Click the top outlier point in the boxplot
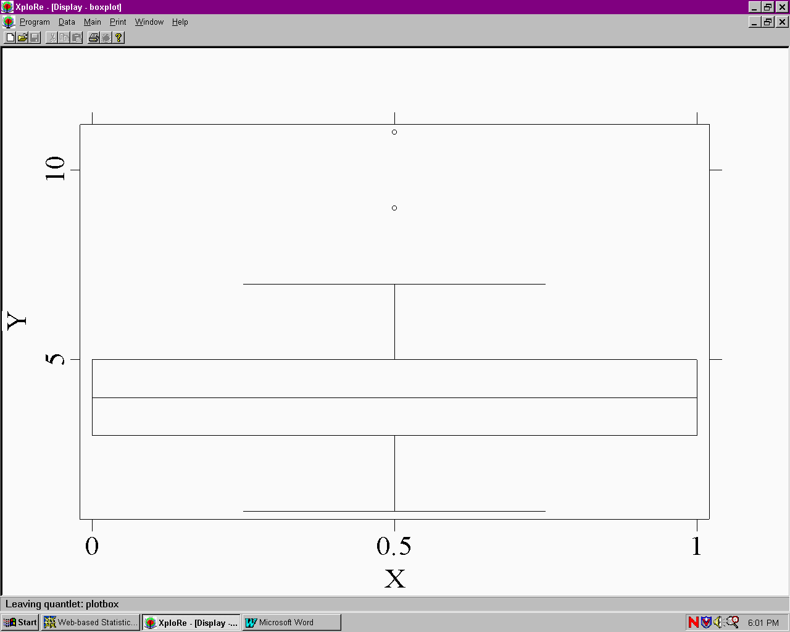 [x=394, y=132]
